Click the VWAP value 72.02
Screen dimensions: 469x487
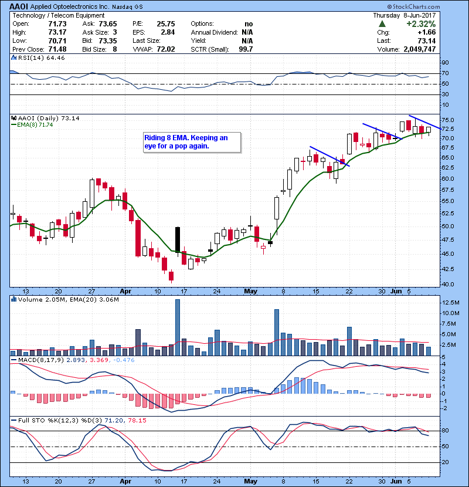coord(166,49)
